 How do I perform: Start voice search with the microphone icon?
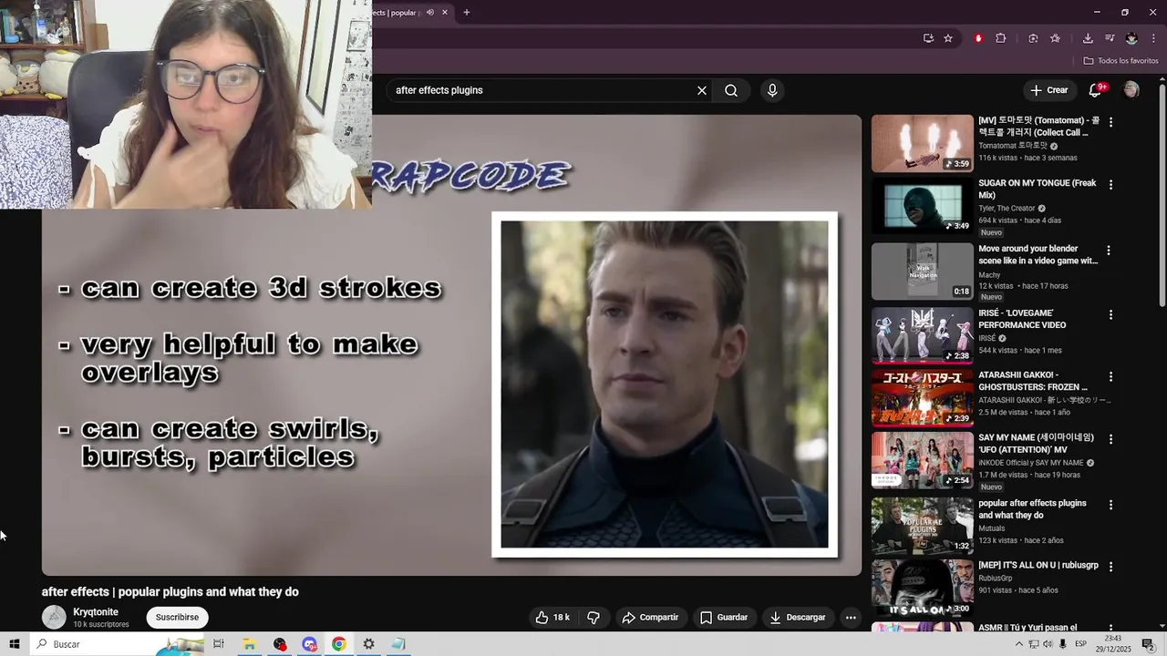point(772,90)
